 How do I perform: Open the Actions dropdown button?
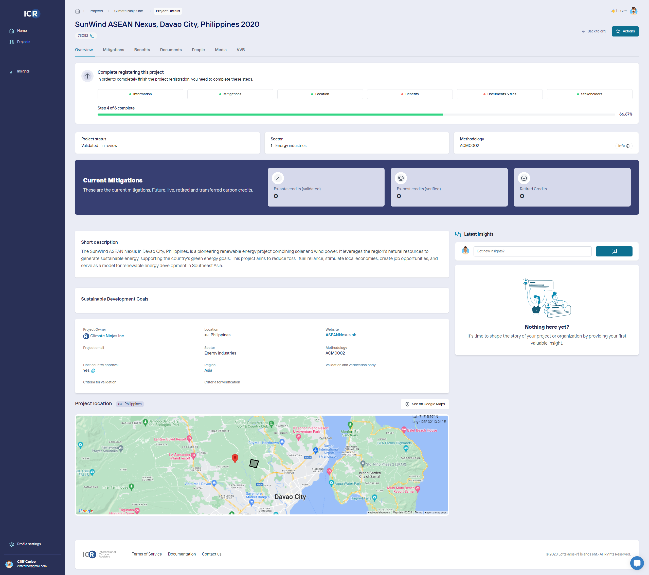[625, 31]
